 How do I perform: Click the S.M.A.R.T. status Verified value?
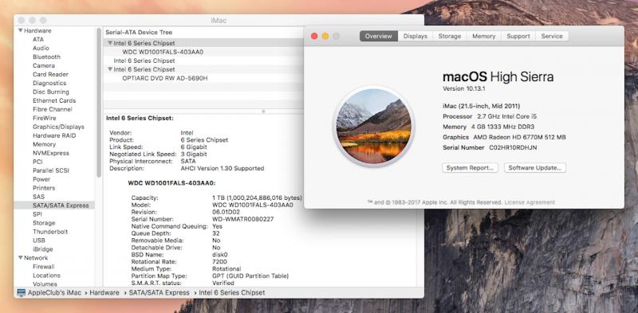[223, 283]
